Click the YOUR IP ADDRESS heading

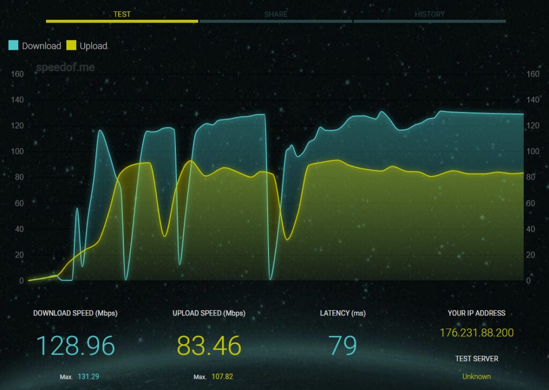click(x=477, y=313)
